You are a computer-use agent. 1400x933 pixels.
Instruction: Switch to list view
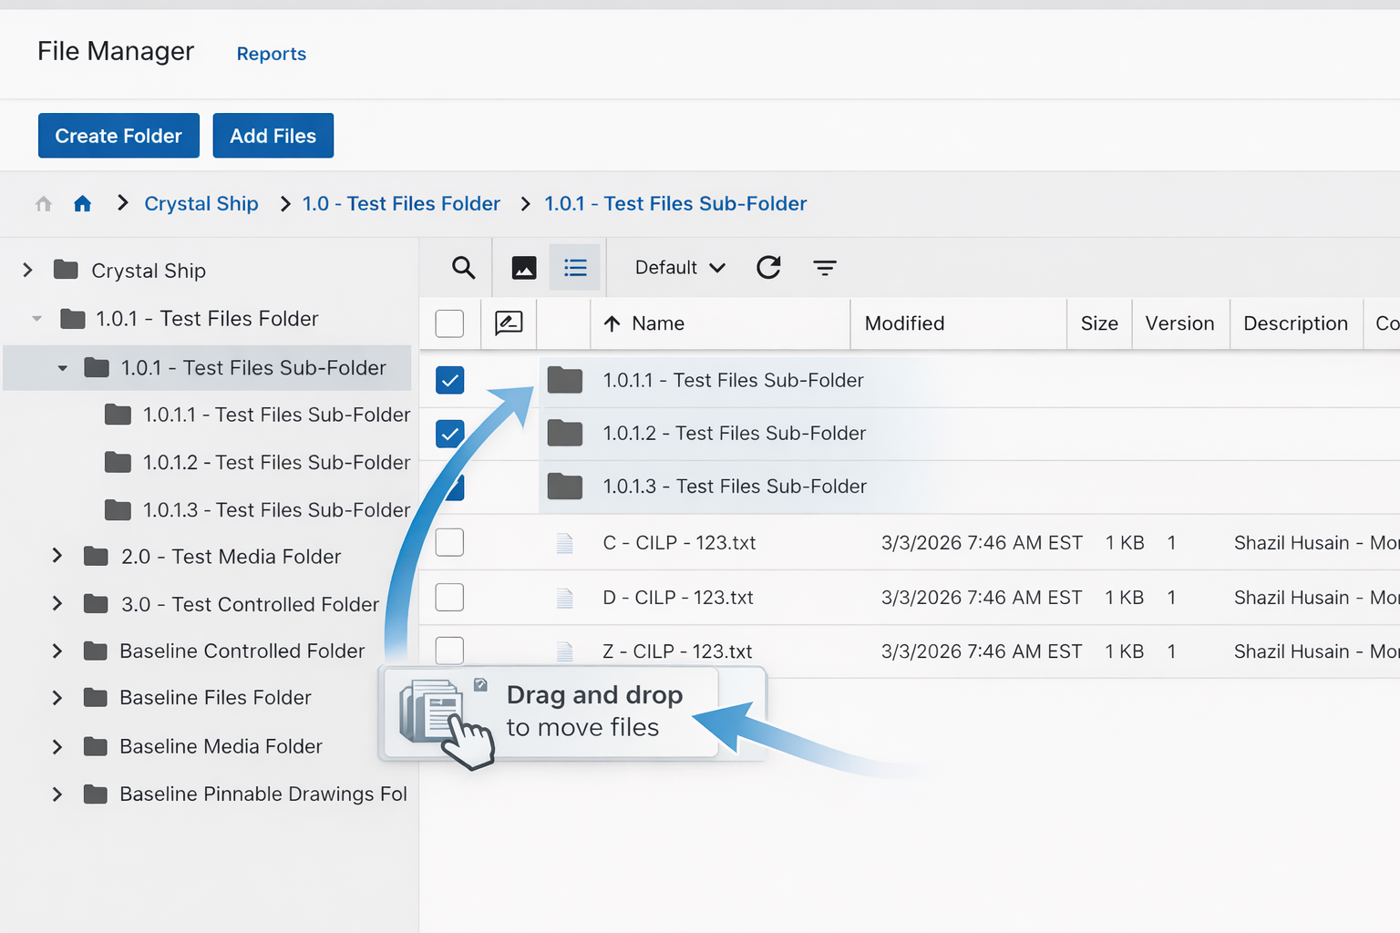(575, 268)
